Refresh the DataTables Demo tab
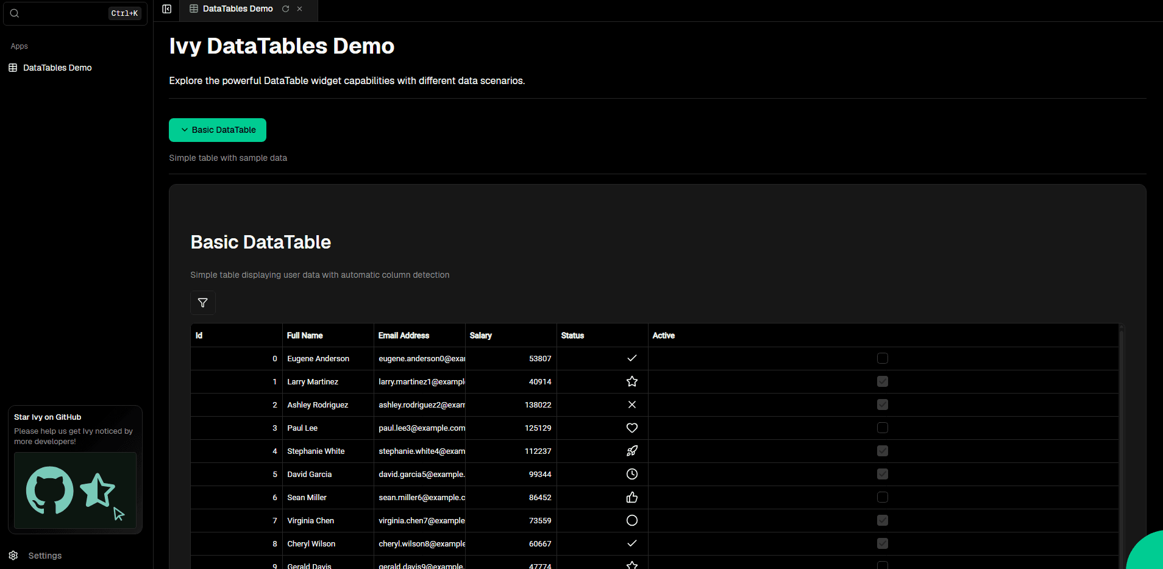The image size is (1163, 569). (285, 9)
